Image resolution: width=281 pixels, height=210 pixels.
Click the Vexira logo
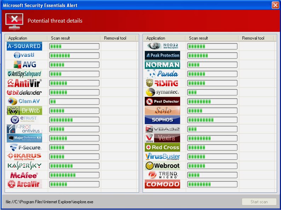(162, 138)
